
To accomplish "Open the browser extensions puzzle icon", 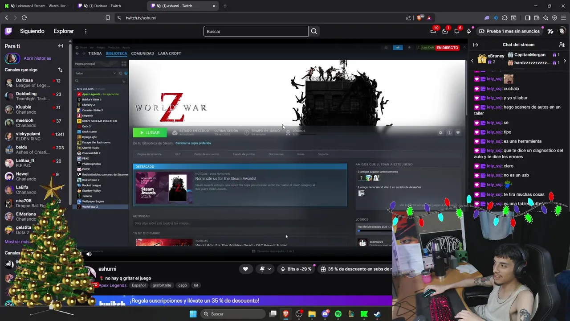I will coord(505,18).
